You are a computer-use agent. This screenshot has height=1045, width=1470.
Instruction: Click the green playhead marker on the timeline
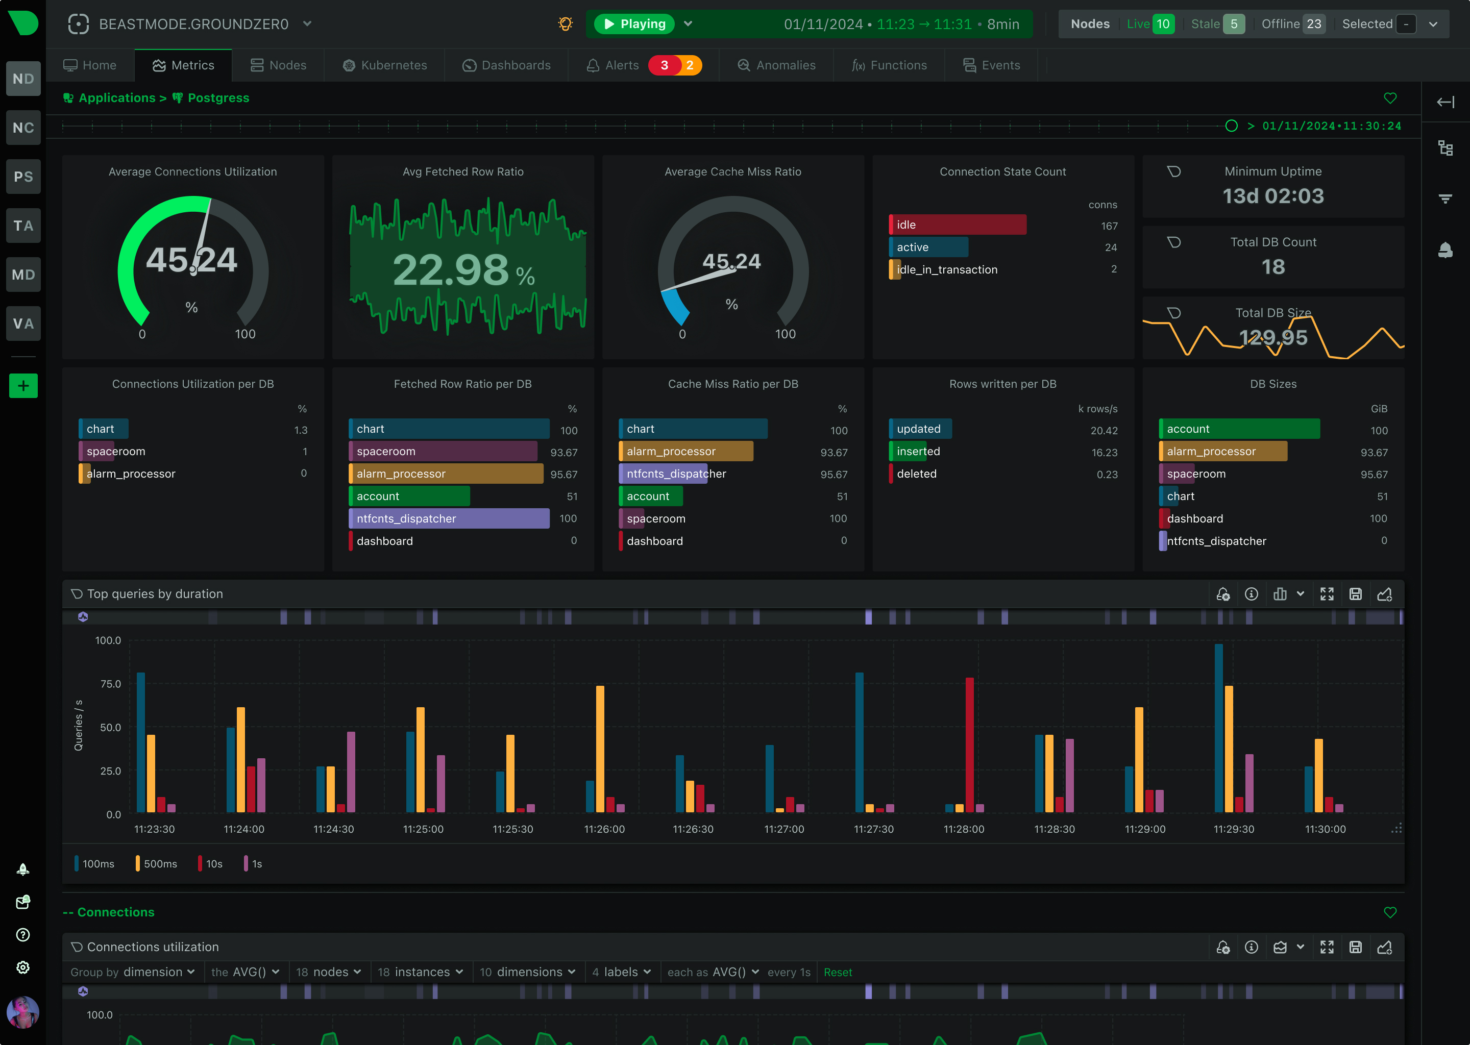click(x=1233, y=126)
